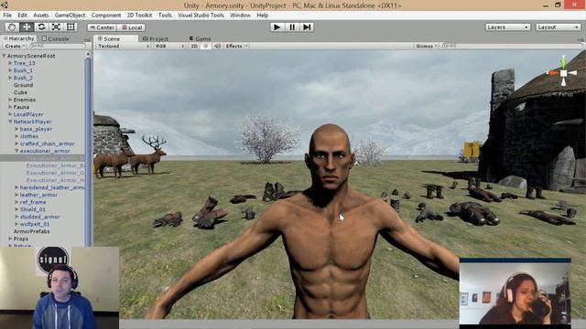Select the Scale transform tool
The height and width of the screenshot is (329, 586).
(56, 27)
